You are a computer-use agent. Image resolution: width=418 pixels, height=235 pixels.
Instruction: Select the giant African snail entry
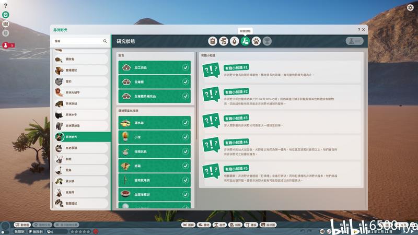click(x=81, y=92)
